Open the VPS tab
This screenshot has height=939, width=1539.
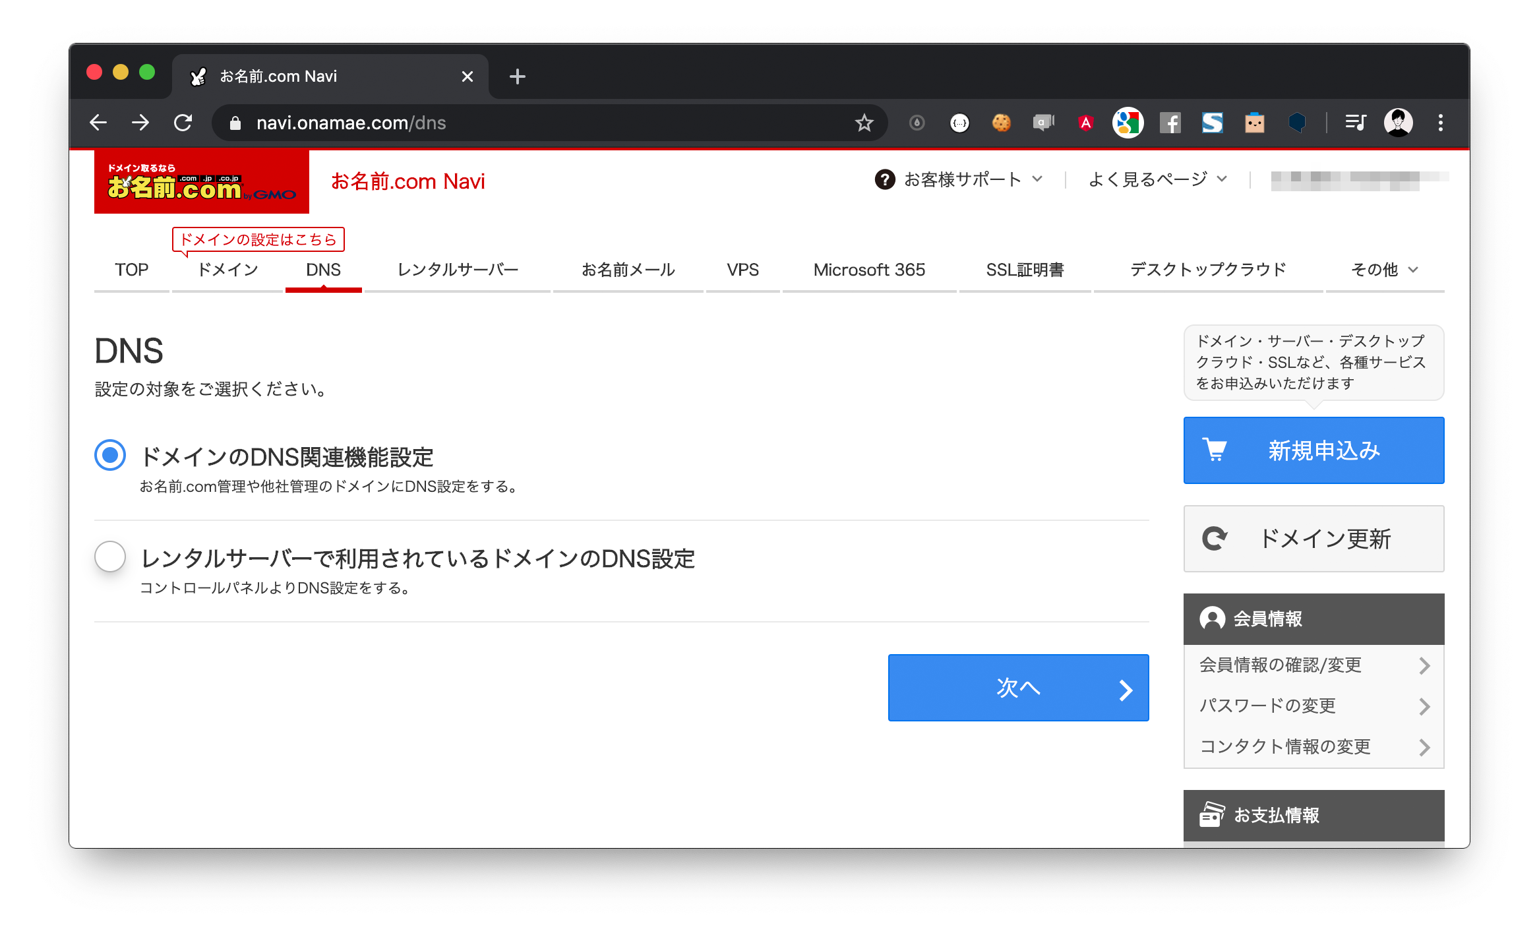(742, 270)
